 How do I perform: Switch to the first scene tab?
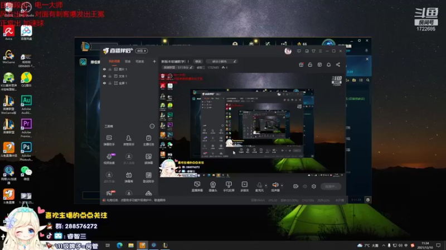click(x=114, y=62)
